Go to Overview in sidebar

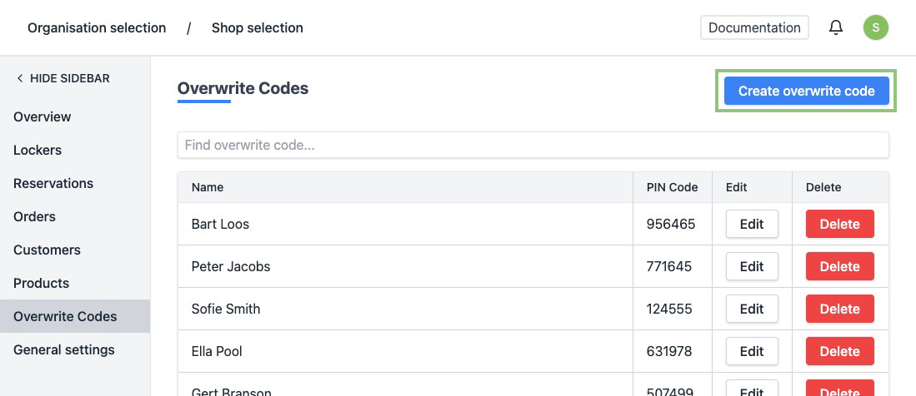click(43, 116)
